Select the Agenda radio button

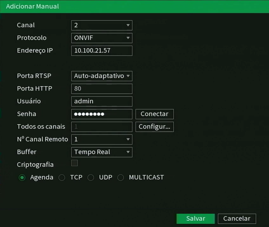22,178
